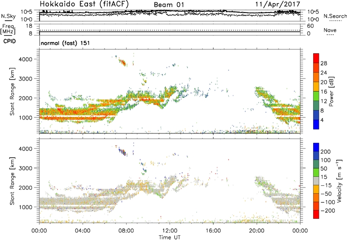Click the '18' frequency axis tick
Screen dimensions: 347x240
coord(29,26)
